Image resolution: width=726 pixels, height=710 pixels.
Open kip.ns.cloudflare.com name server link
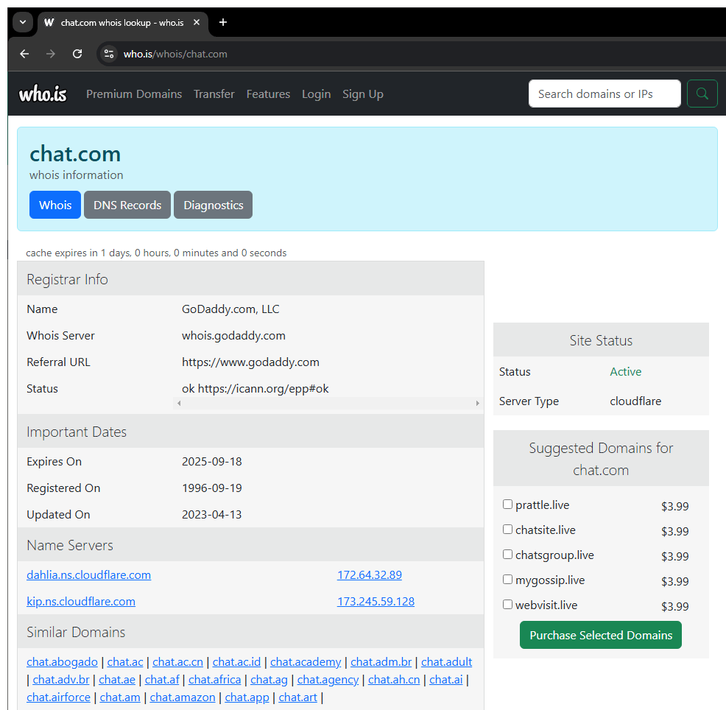pos(81,601)
